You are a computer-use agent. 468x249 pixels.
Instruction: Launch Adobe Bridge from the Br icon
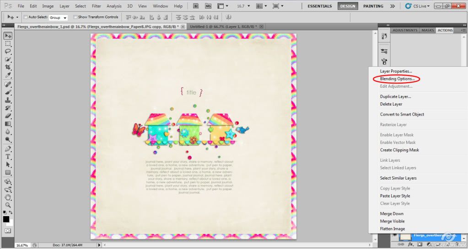point(196,6)
